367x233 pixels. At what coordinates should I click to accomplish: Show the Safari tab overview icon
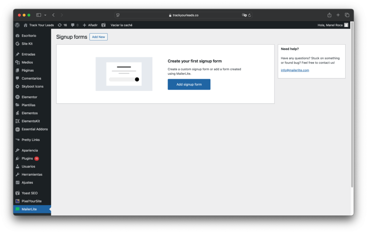pyautogui.click(x=347, y=15)
